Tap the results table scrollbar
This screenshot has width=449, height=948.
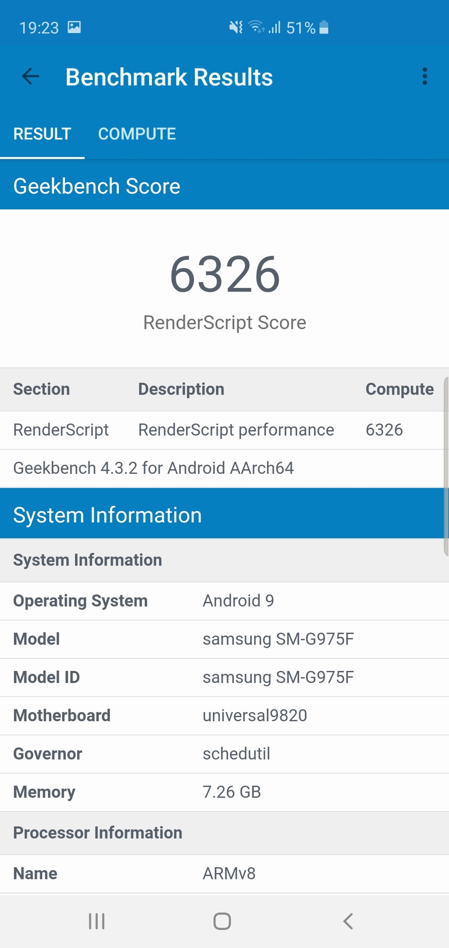coord(446,467)
